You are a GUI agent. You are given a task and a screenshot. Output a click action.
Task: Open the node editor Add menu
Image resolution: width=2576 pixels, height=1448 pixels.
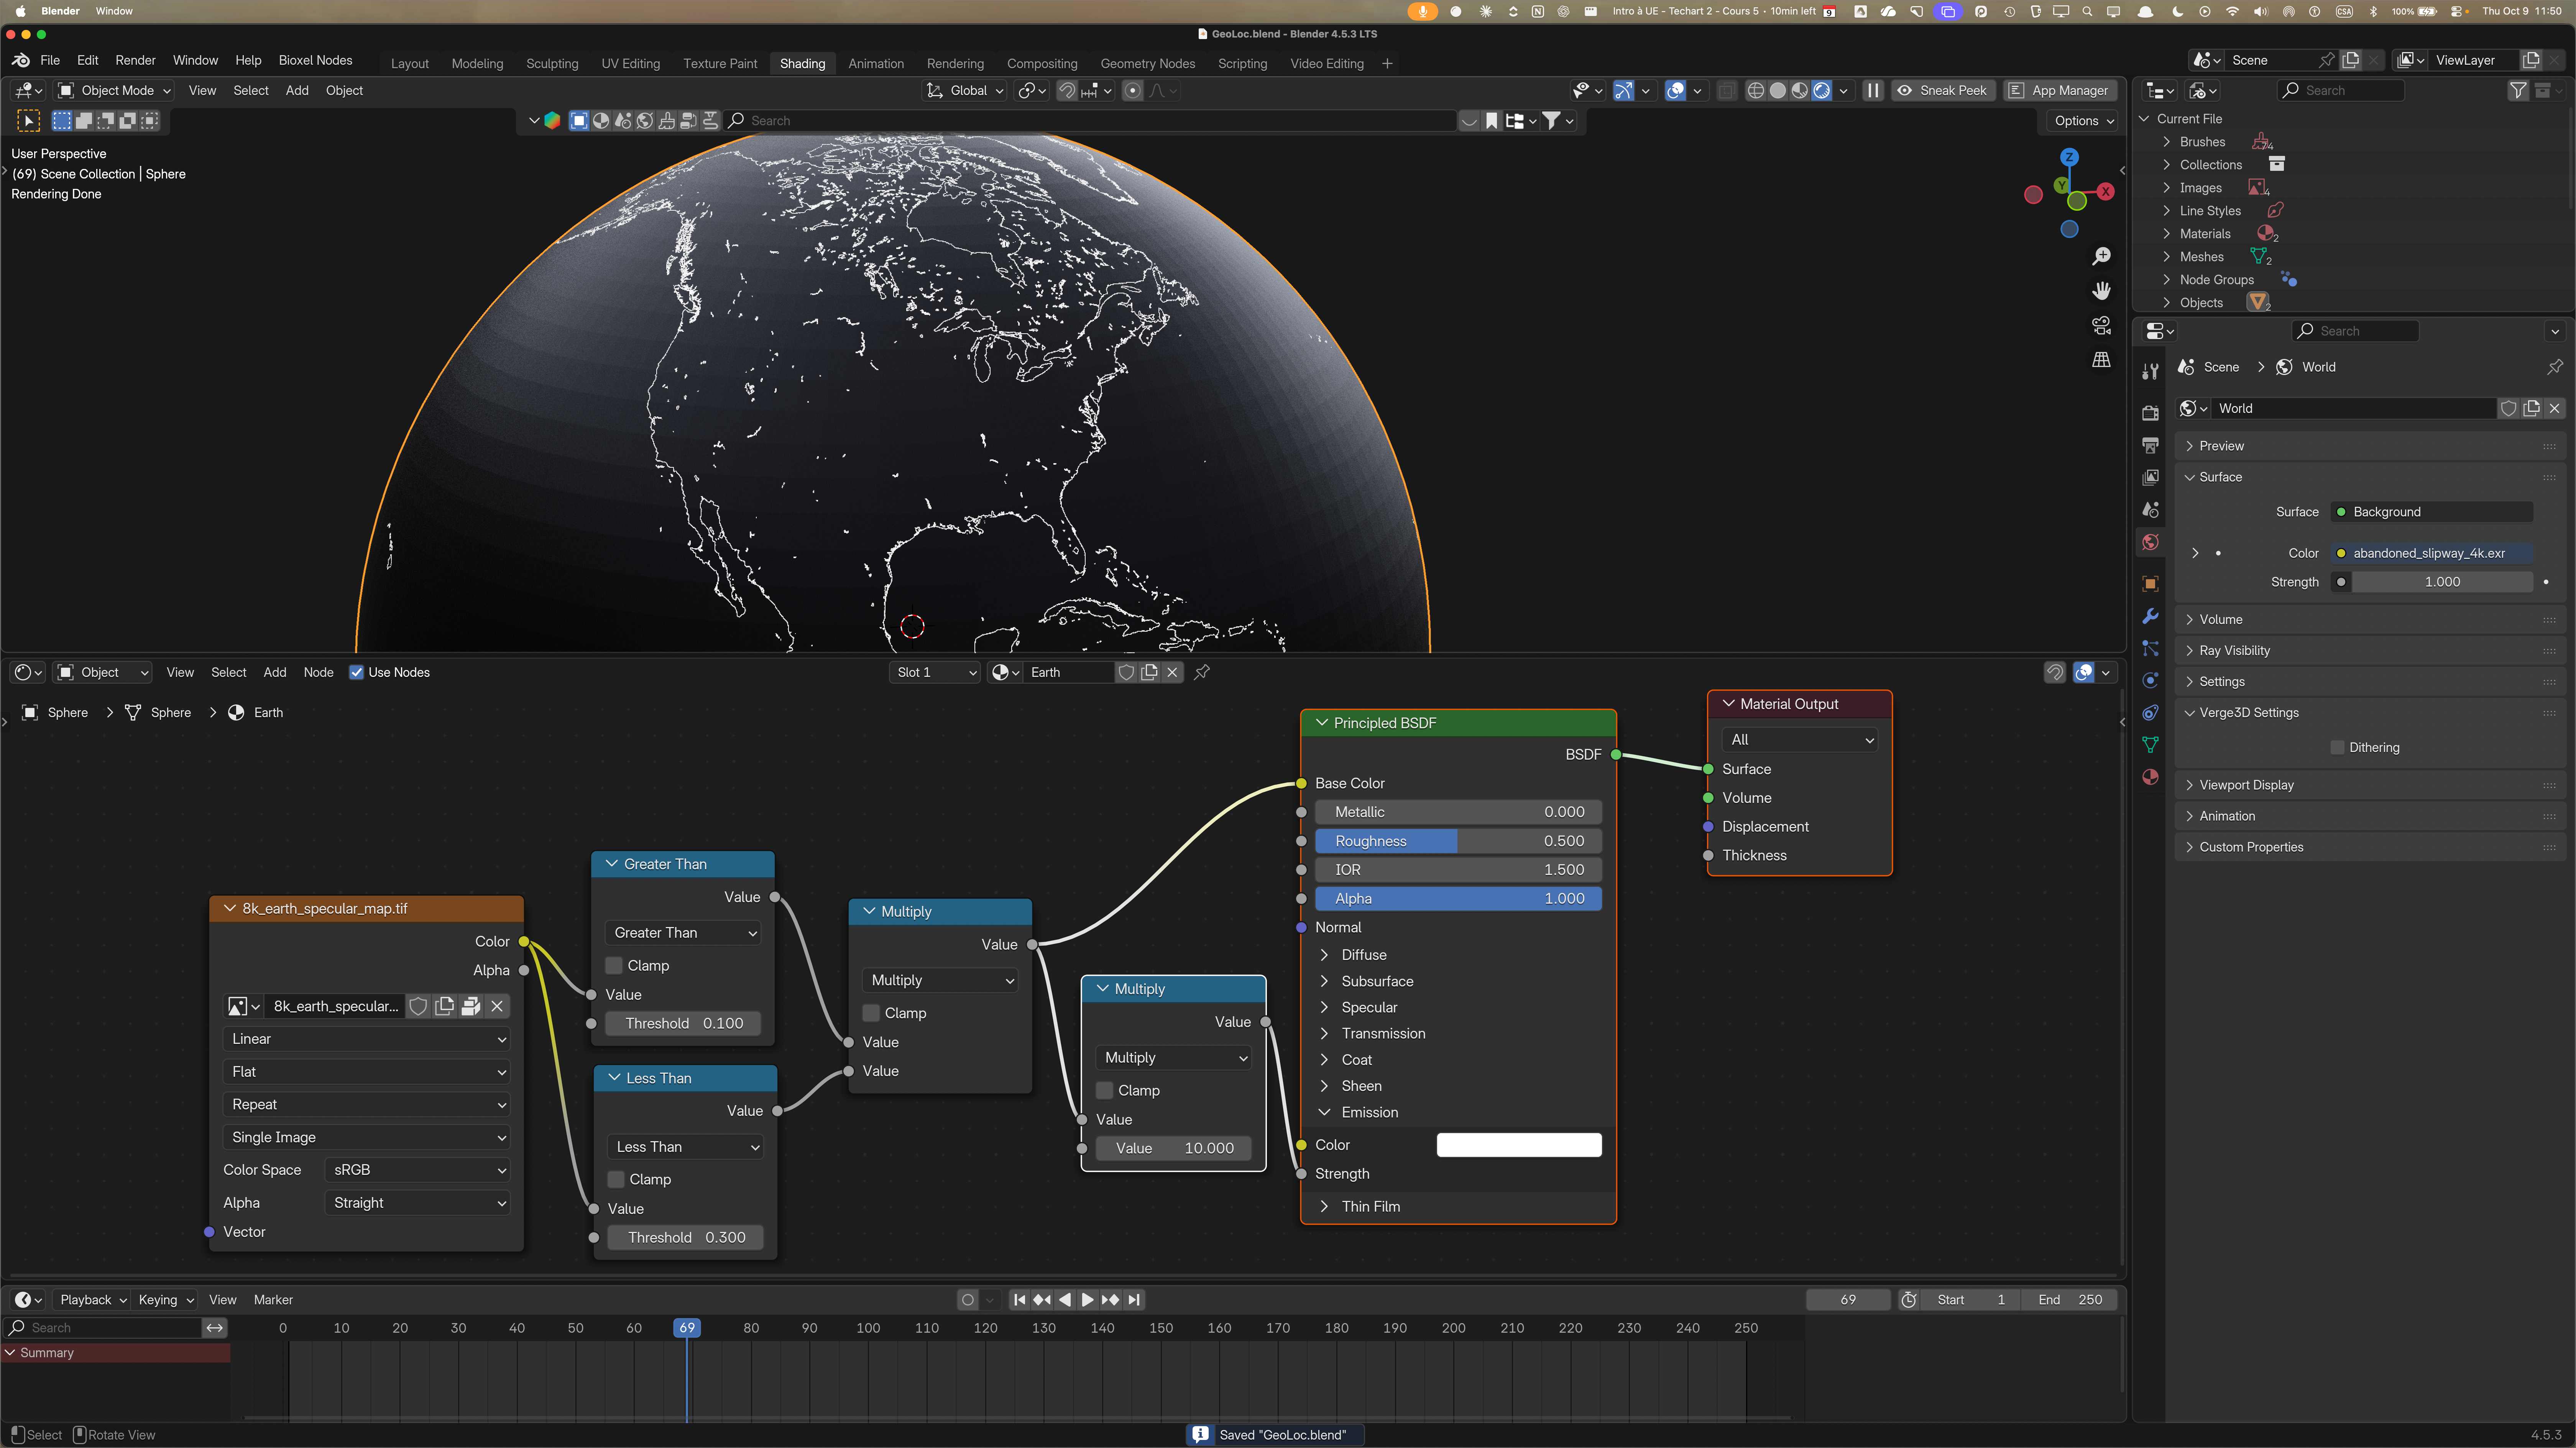pos(274,673)
